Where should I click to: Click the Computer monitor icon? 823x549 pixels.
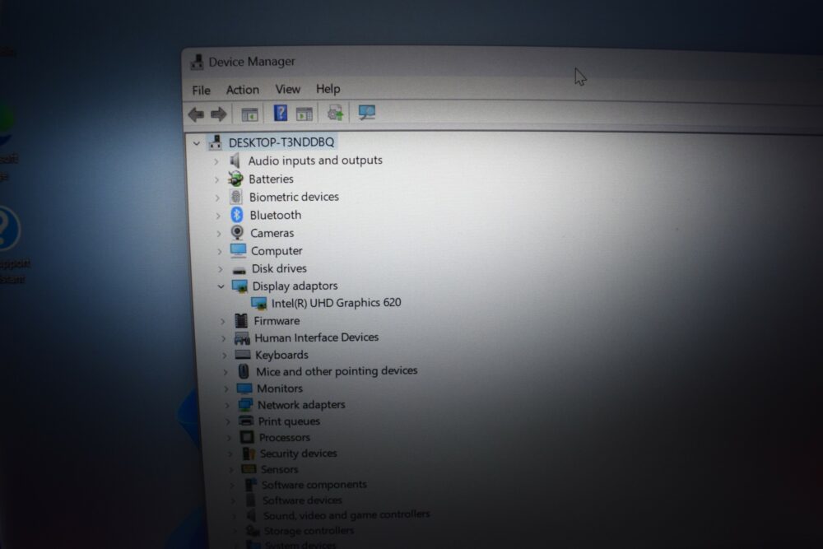tap(238, 250)
